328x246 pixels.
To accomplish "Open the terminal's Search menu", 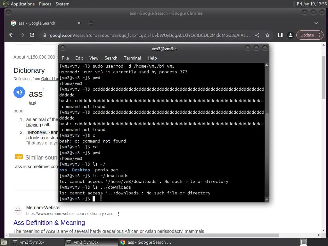I will tap(111, 58).
